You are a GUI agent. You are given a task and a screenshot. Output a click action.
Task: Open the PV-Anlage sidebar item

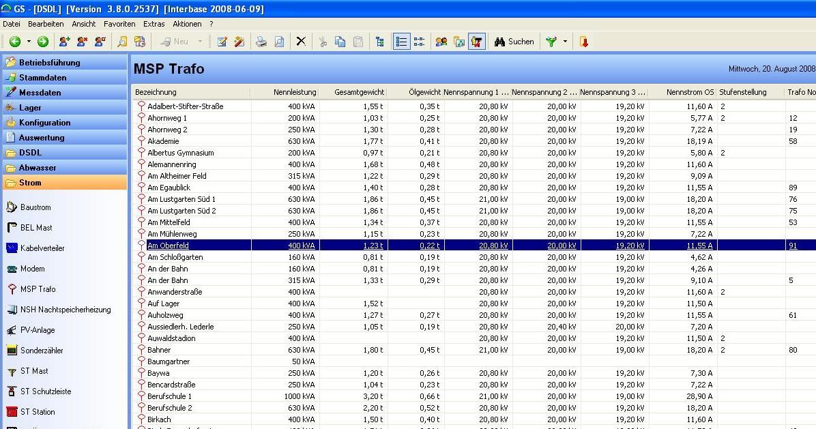pyautogui.click(x=38, y=330)
